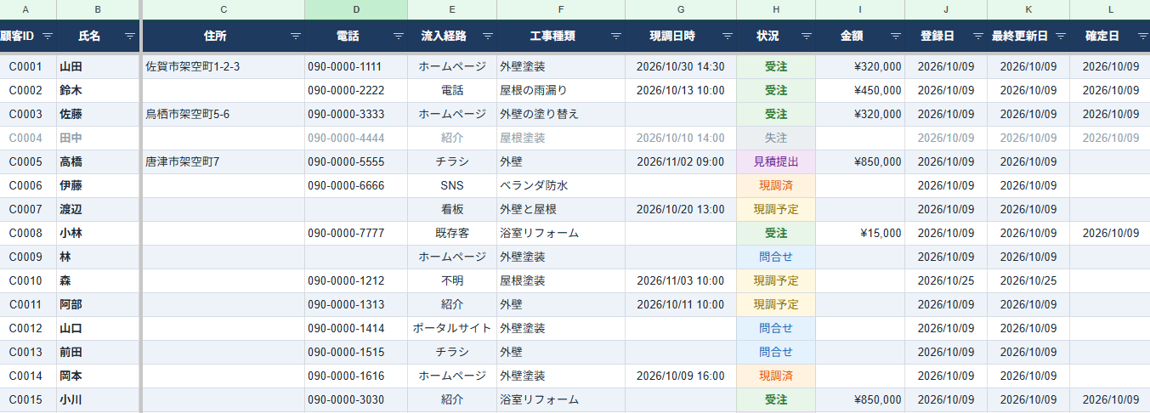
Task: Click 確定日 cell for 小林 row
Action: tap(1110, 233)
